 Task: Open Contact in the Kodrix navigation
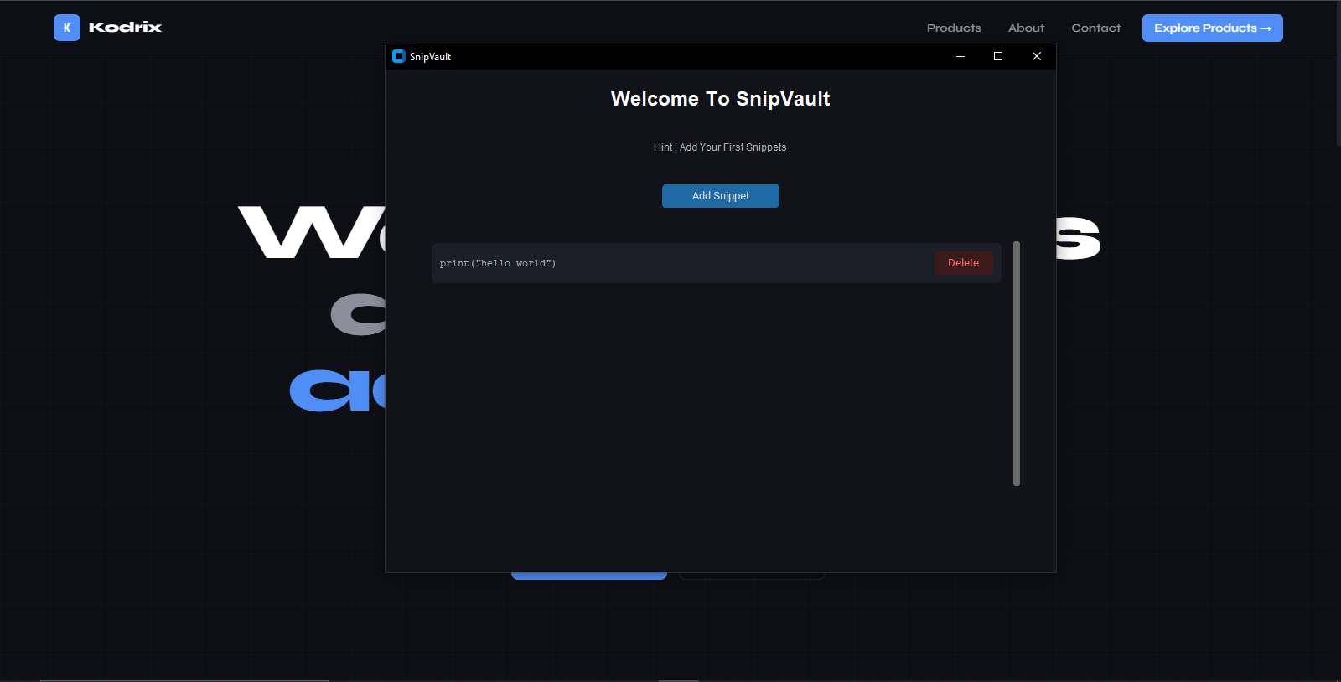coord(1096,28)
